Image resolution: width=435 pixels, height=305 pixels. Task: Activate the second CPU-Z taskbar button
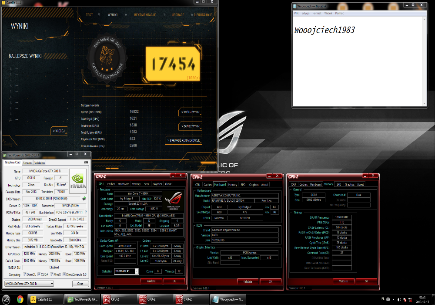[155, 299]
